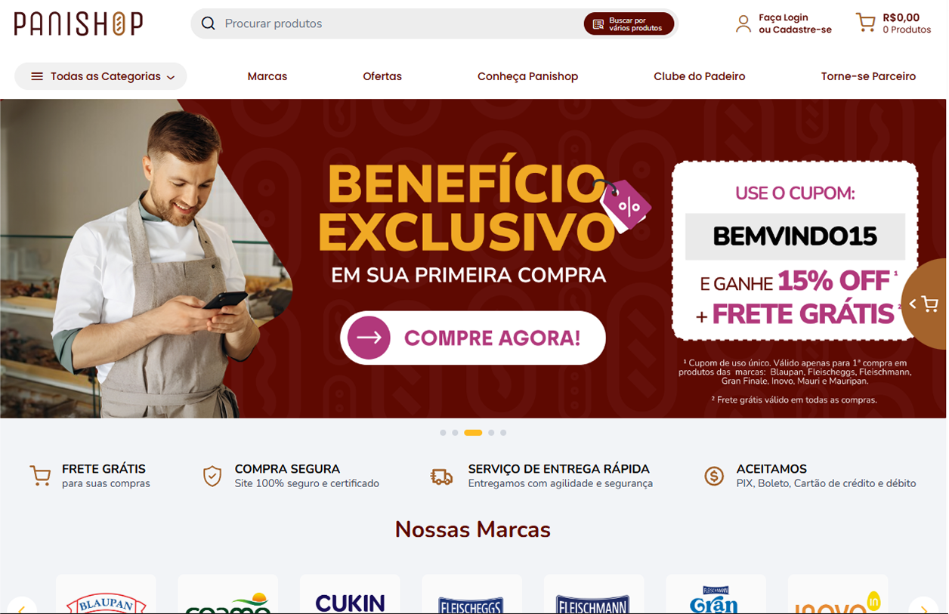
Task: Expand the Todas as Categorias dropdown
Action: pyautogui.click(x=100, y=76)
